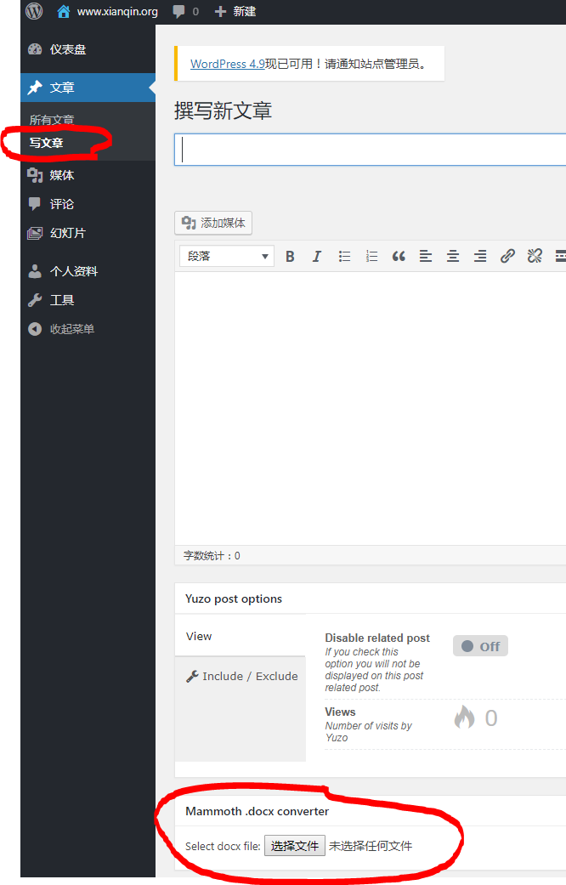566x885 pixels.
Task: Click 选择文件 choose file button
Action: (295, 846)
